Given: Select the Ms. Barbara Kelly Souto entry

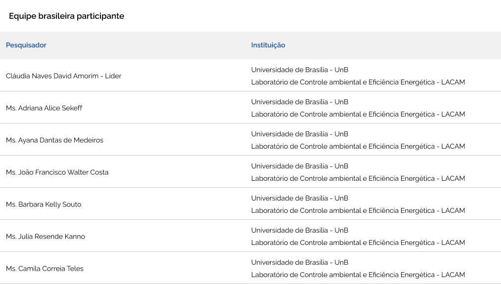Looking at the screenshot, I should pos(44,204).
